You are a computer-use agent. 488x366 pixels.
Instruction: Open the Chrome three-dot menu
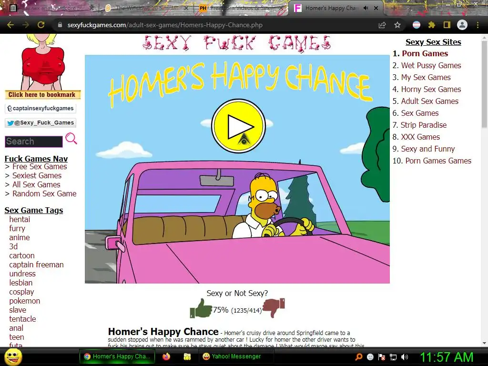(x=478, y=25)
